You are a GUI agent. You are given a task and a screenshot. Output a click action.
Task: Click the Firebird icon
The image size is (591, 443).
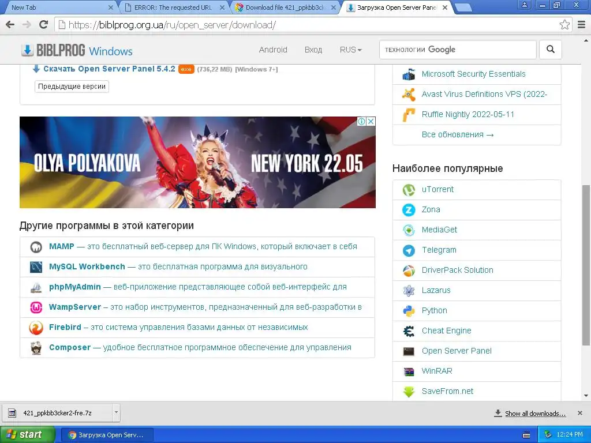[x=36, y=328]
